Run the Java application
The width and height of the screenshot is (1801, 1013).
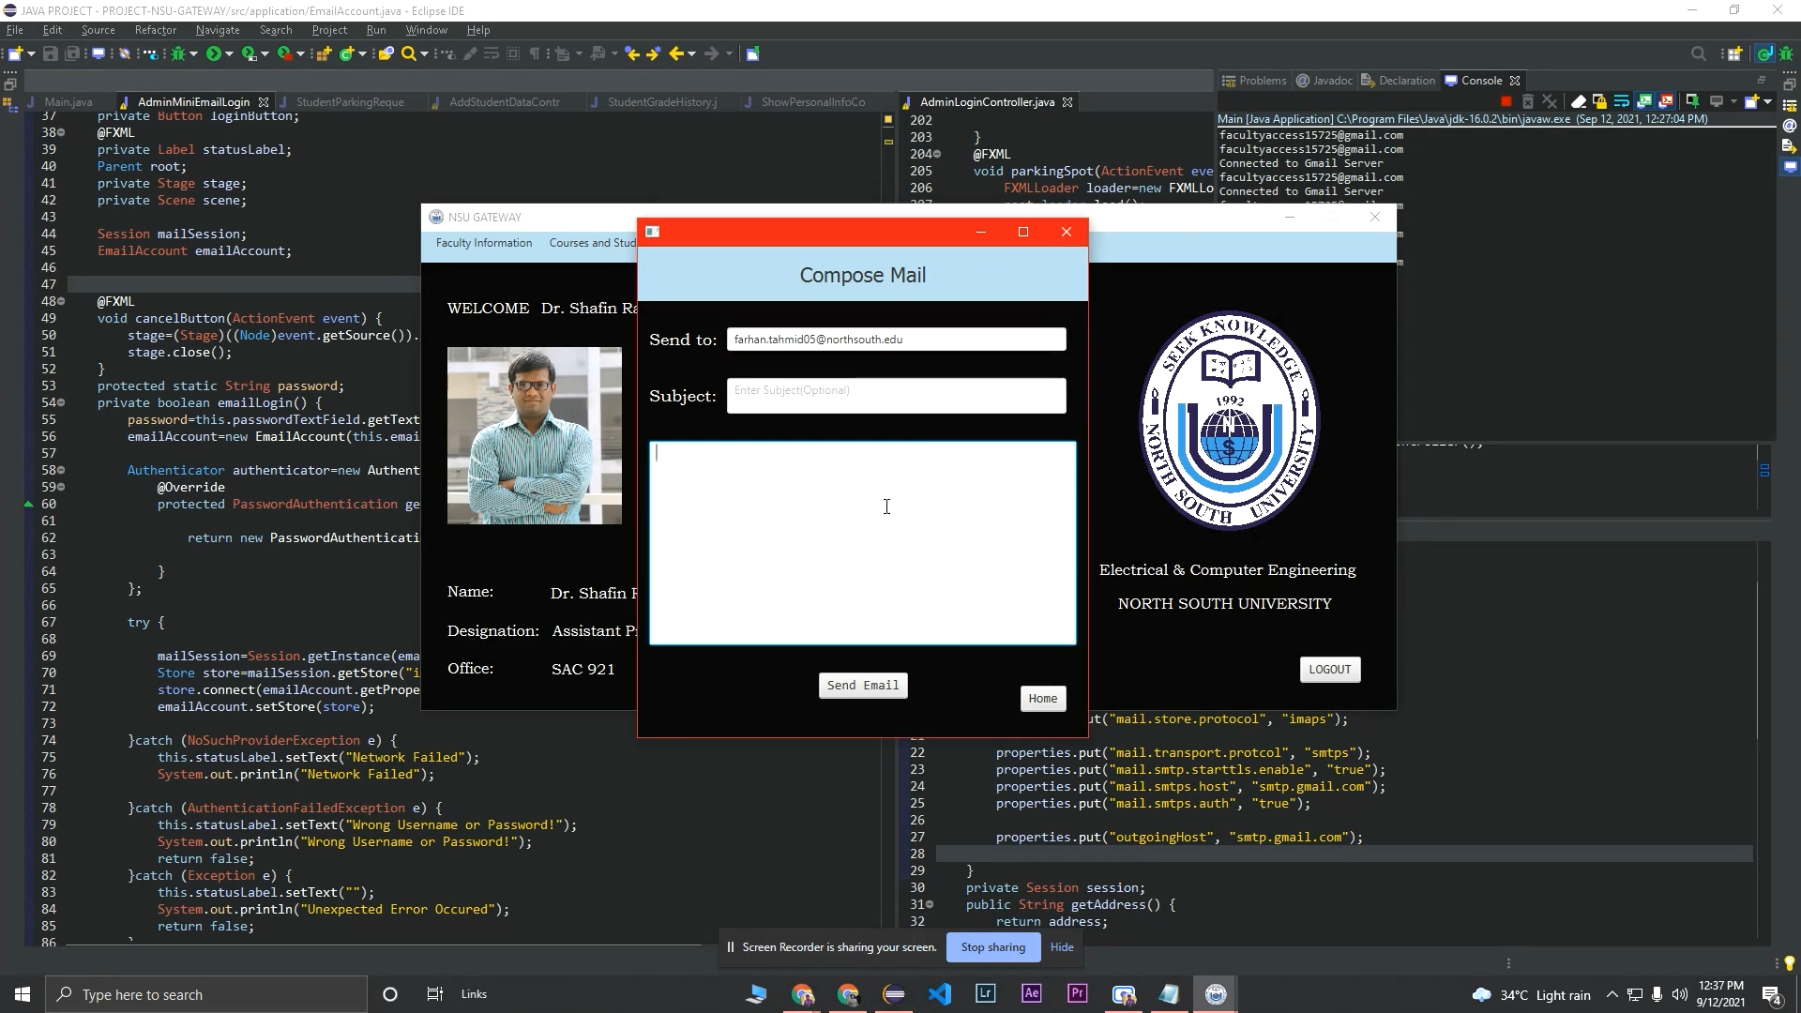[x=214, y=53]
